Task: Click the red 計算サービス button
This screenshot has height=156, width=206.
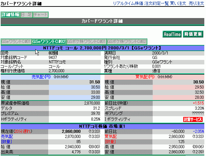Action: 193,120
